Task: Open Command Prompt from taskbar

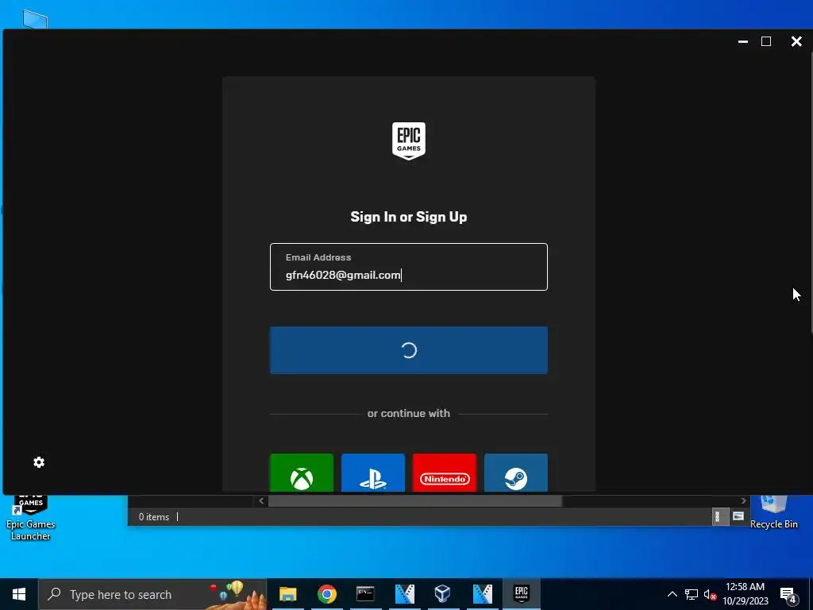Action: click(365, 594)
